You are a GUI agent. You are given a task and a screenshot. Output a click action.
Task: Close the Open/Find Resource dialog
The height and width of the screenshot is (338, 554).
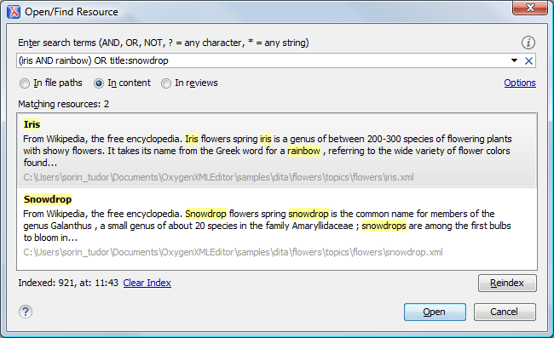coord(529,8)
